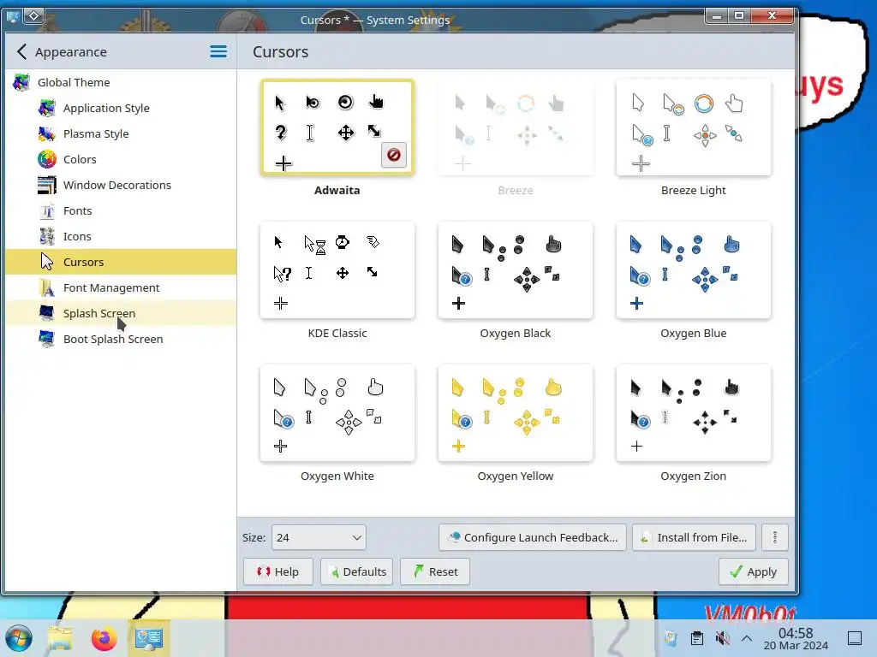Launch Firefox from the taskbar
Viewport: 877px width, 657px height.
[104, 638]
